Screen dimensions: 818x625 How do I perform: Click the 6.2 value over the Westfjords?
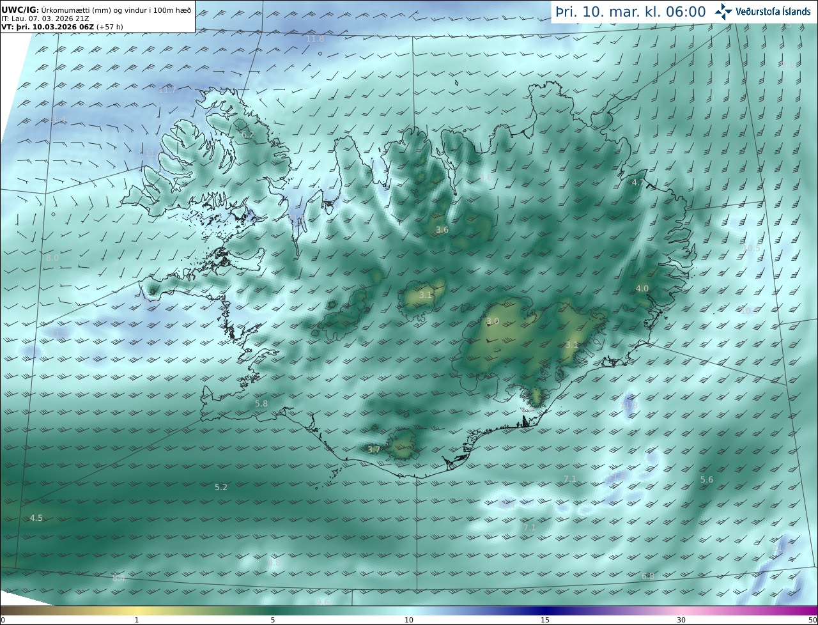(x=248, y=135)
